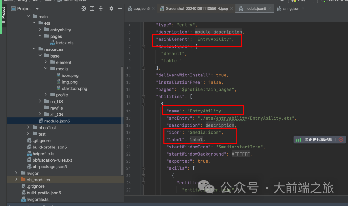This screenshot has height=206, width=348.
Task: Select obfuscation-rules.txt file
Action: (x=52, y=160)
